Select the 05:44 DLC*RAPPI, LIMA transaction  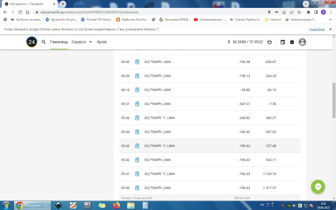pyautogui.click(x=210, y=132)
